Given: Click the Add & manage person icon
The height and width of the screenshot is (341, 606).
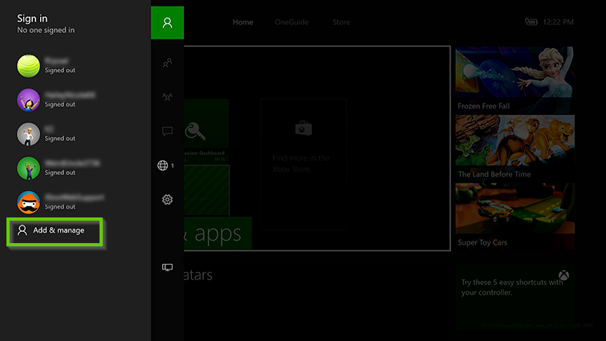Looking at the screenshot, I should [x=22, y=230].
